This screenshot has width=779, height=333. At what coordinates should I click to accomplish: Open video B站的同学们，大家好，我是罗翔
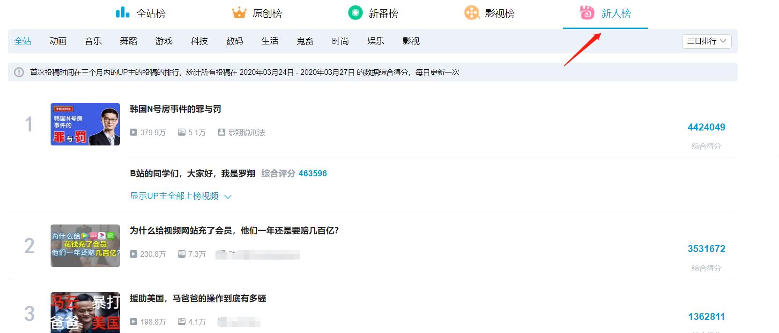click(193, 174)
